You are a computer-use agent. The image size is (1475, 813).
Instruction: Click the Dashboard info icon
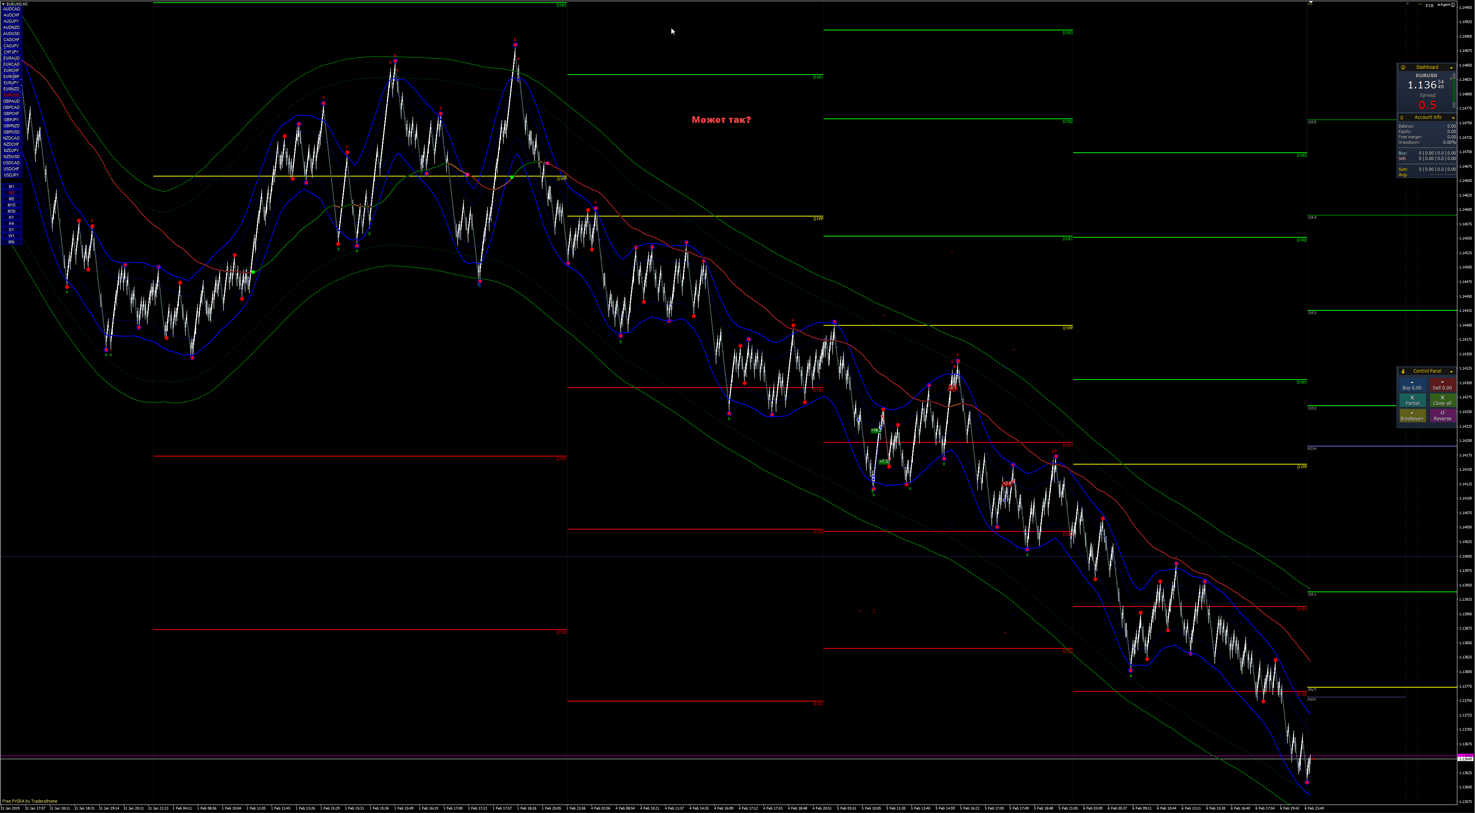1403,67
